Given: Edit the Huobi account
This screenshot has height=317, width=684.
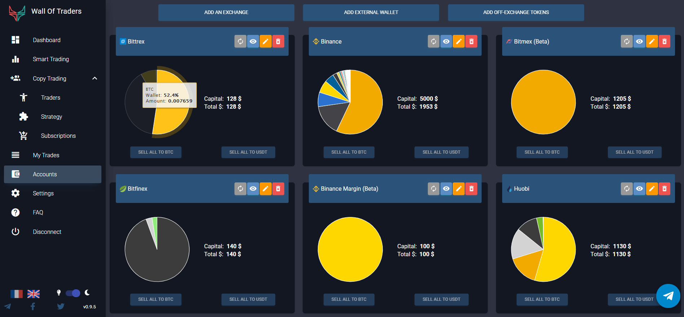Looking at the screenshot, I should click(652, 189).
